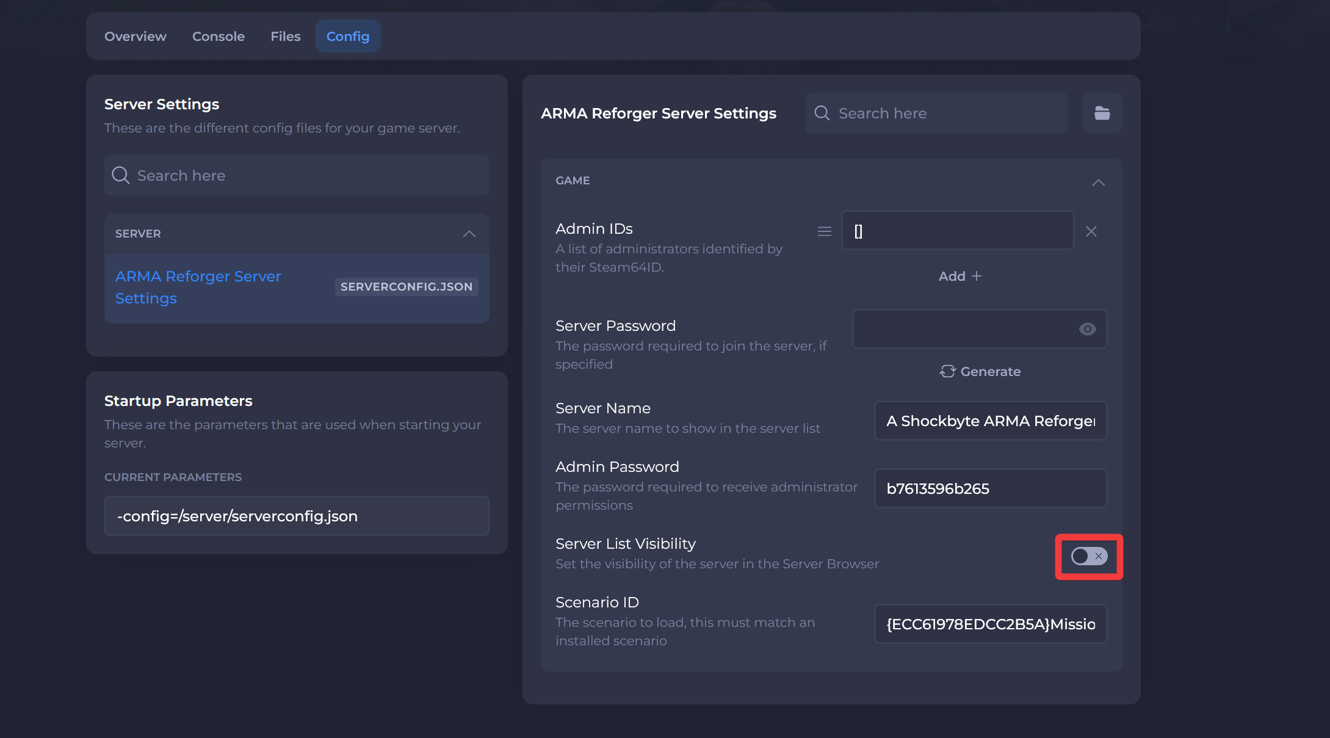The image size is (1330, 738).
Task: Click the Server Password field
Action: coord(979,329)
